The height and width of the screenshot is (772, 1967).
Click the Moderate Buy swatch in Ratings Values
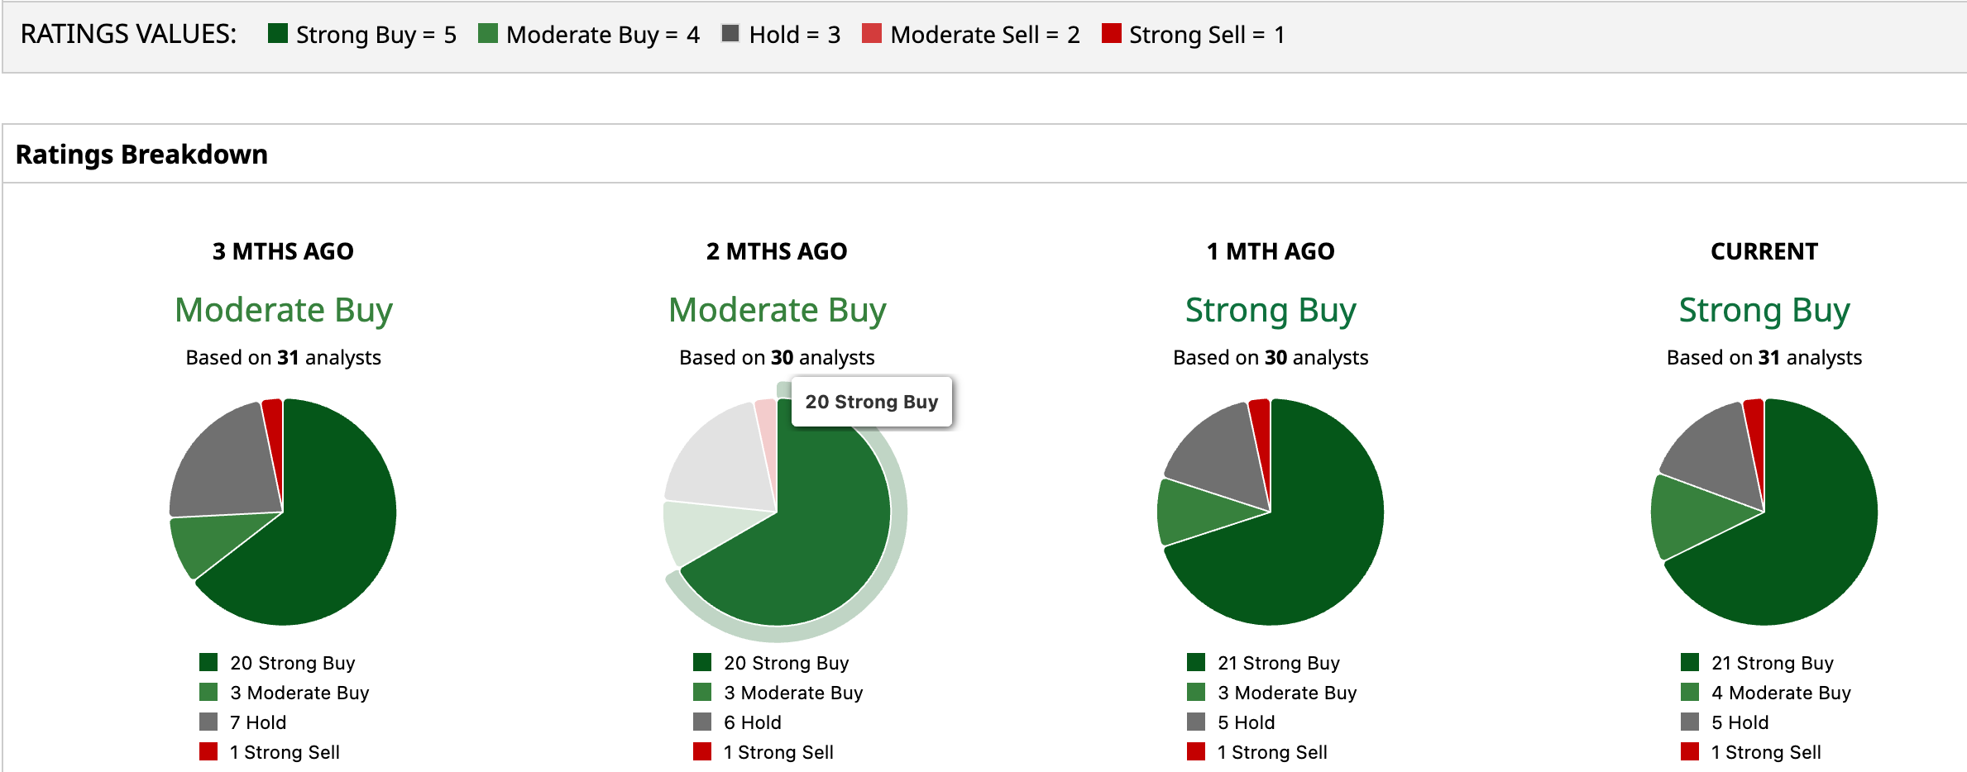pos(488,34)
